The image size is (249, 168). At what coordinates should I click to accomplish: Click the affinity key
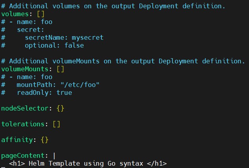coord(17,140)
